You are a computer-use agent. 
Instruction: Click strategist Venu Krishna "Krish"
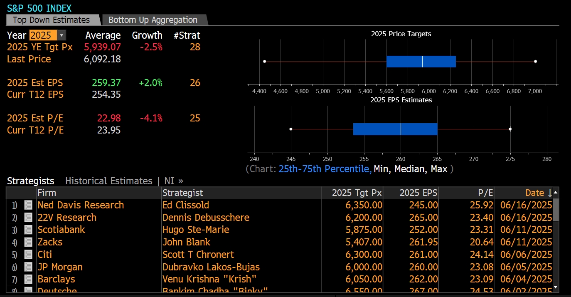click(209, 279)
